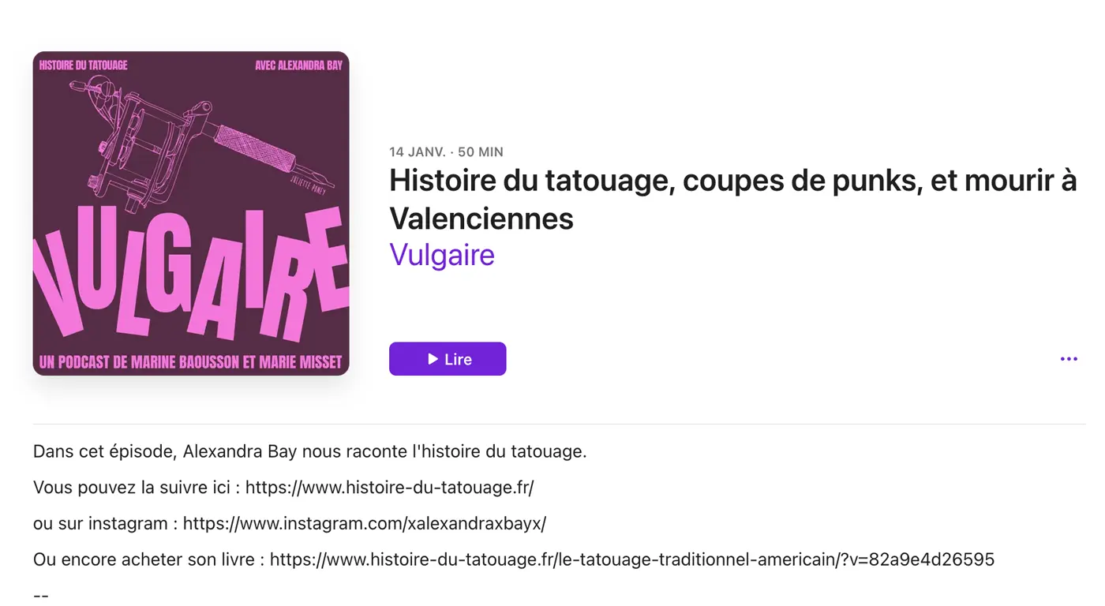Open the Vulgaire podcast show link
This screenshot has height=606, width=1105.
click(442, 255)
